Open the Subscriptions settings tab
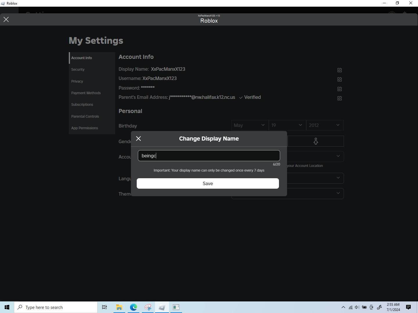This screenshot has width=418, height=313. pos(92,105)
